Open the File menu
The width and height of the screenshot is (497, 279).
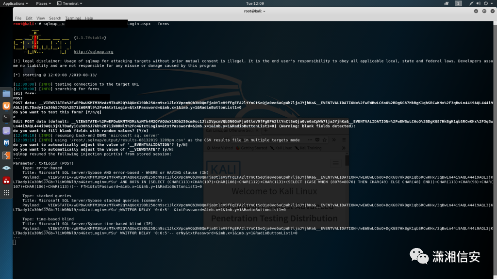pos(18,18)
